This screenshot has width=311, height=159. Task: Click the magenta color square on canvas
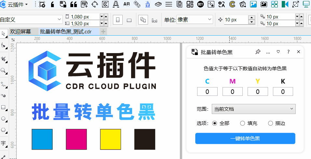click(76, 139)
